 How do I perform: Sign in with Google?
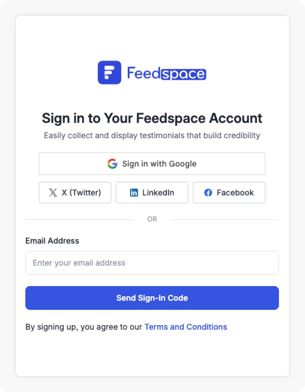point(152,164)
